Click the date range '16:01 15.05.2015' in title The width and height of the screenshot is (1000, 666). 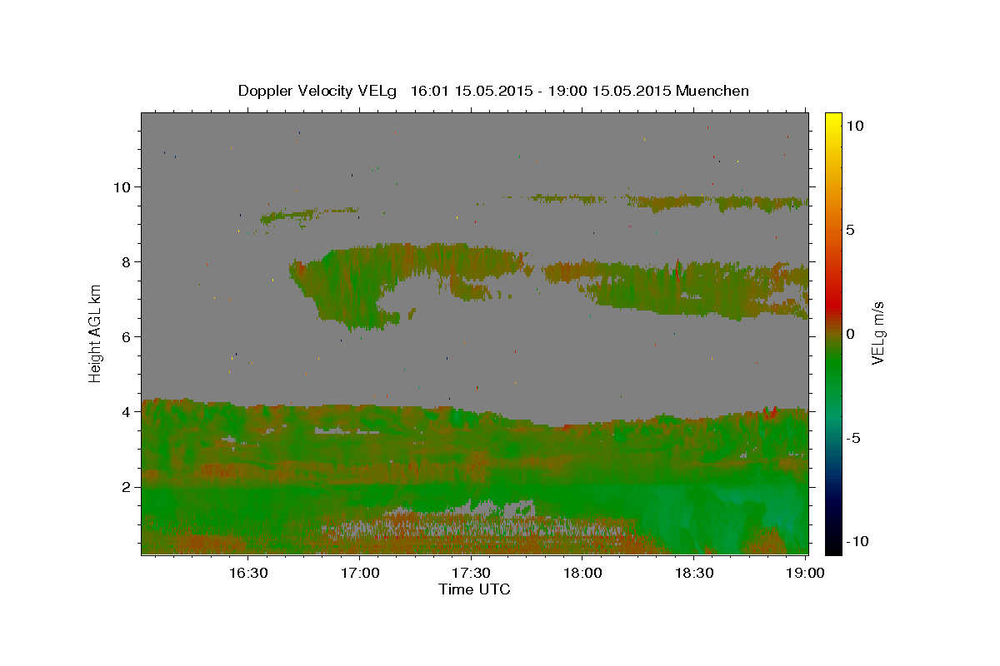pos(471,91)
